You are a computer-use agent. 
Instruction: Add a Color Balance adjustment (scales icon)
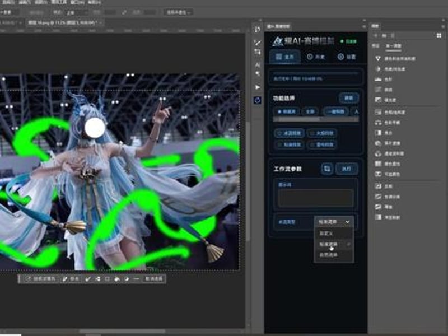387,123
